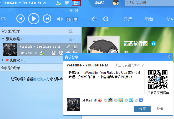
Task: Open the share icon in the top bar
Action: (76, 3)
